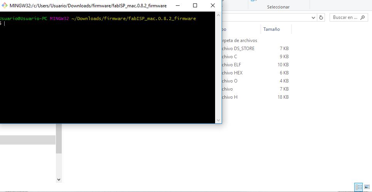Switch Explorer to details view icon
This screenshot has width=372, height=192.
click(359, 187)
